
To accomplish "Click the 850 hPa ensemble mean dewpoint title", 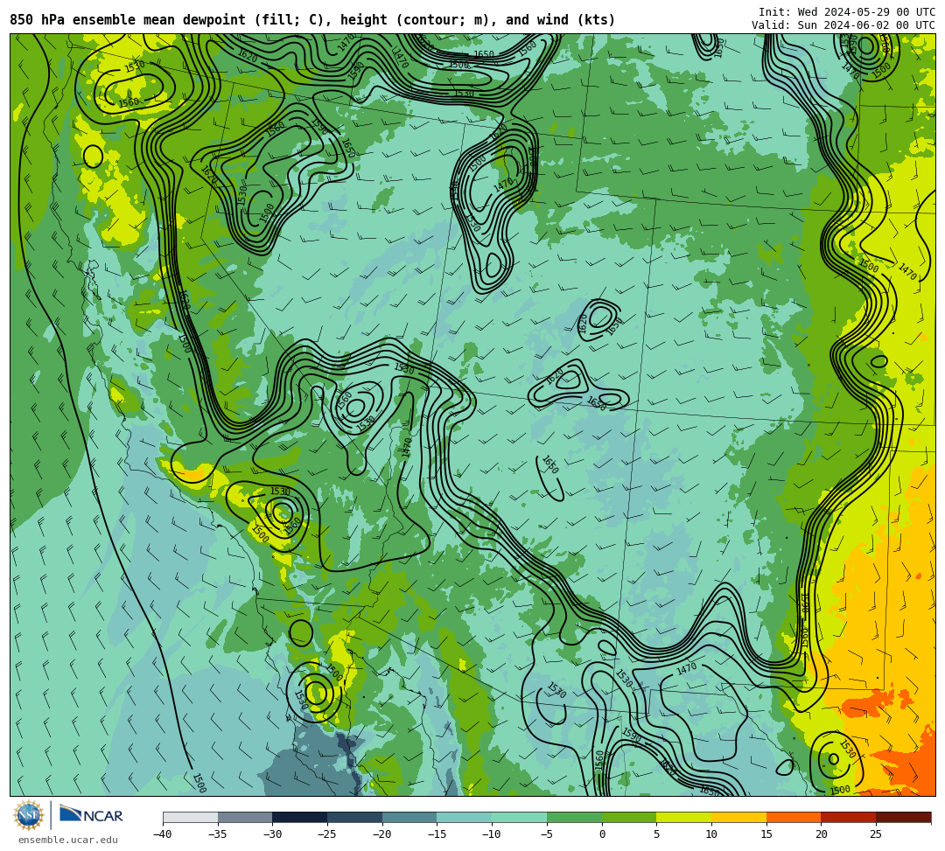I will point(312,20).
